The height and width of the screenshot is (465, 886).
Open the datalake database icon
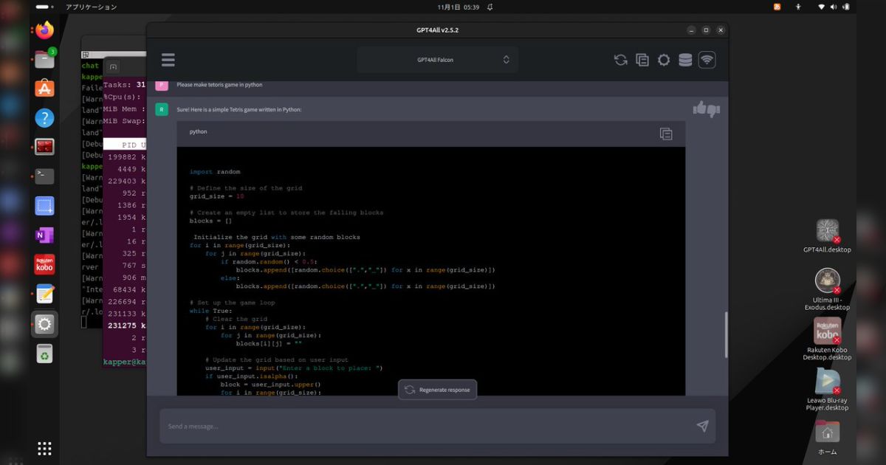tap(685, 59)
